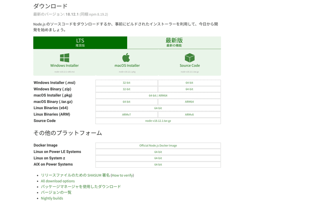This screenshot has height=202, width=313.
Task: Download Linux on Power LE Systems 64-bit
Action: (x=158, y=152)
